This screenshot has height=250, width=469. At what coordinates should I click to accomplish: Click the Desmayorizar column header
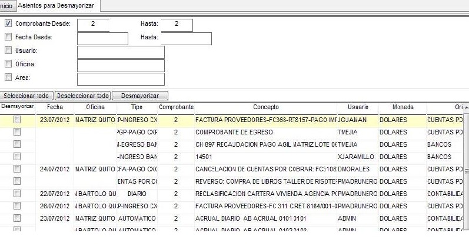(18, 106)
